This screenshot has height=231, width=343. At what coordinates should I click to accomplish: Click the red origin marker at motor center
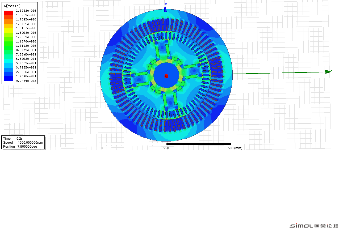pos(166,76)
